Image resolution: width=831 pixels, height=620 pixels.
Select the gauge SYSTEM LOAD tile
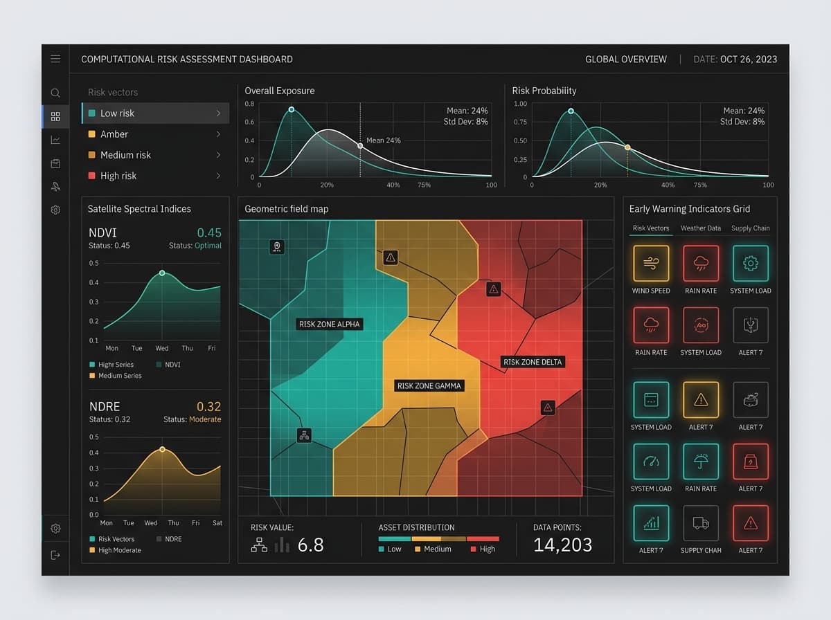pos(651,462)
